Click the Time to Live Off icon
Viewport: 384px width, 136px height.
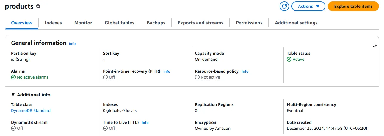105,128
